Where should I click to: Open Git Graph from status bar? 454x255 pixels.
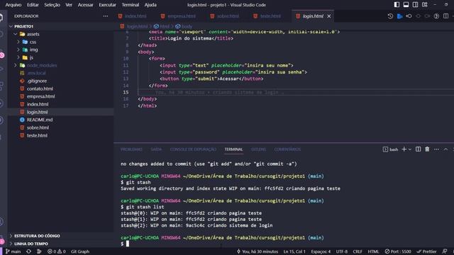pyautogui.click(x=80, y=251)
